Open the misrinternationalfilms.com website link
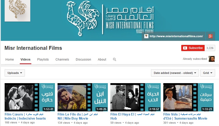Viewport: 219px width, 126px height. coord(176,36)
